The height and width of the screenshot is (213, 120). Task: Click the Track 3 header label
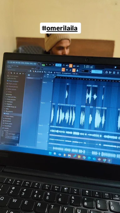(45, 82)
